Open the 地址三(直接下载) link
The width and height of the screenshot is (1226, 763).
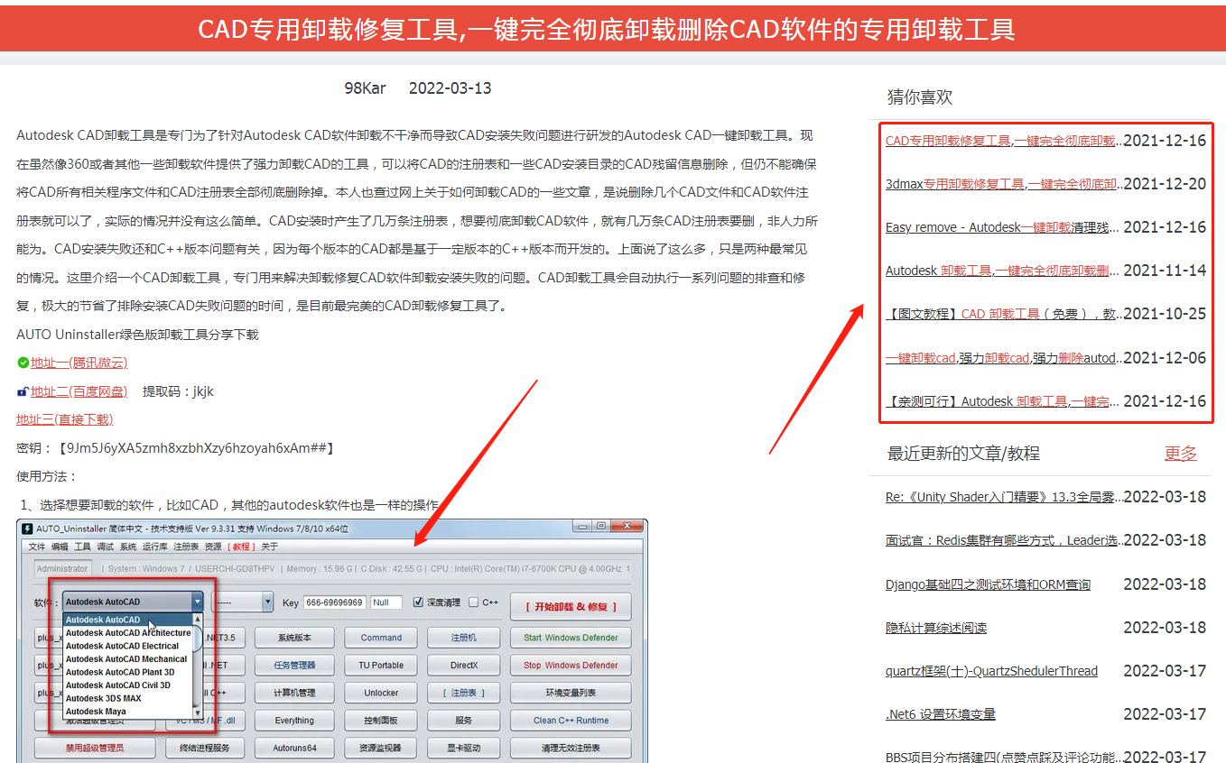click(65, 419)
